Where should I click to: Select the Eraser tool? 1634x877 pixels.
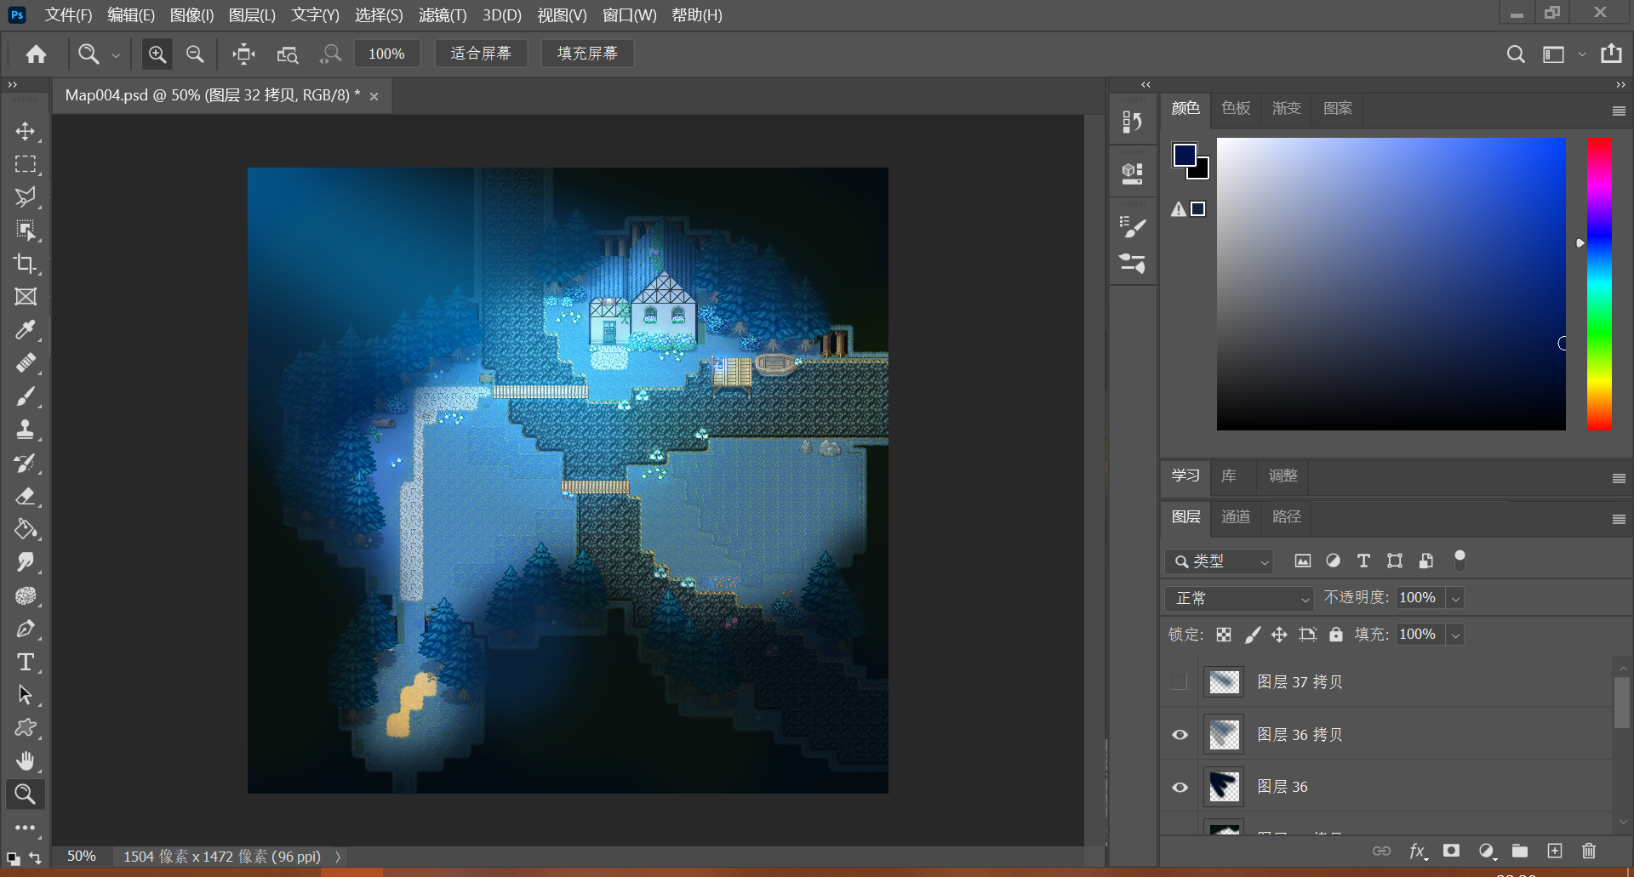tap(26, 496)
